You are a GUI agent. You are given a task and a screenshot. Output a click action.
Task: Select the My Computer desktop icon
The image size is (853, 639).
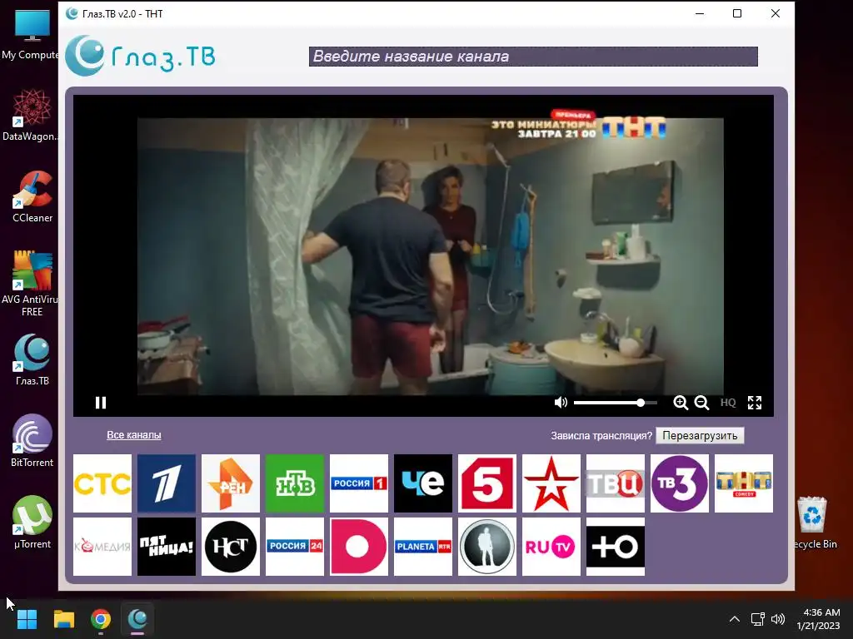click(31, 33)
